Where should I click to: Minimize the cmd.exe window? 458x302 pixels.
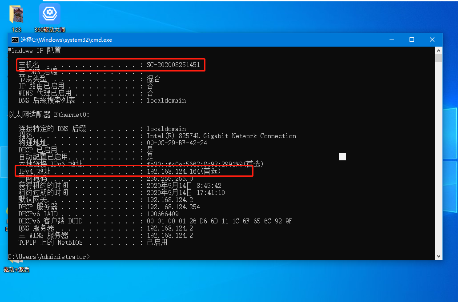click(391, 40)
